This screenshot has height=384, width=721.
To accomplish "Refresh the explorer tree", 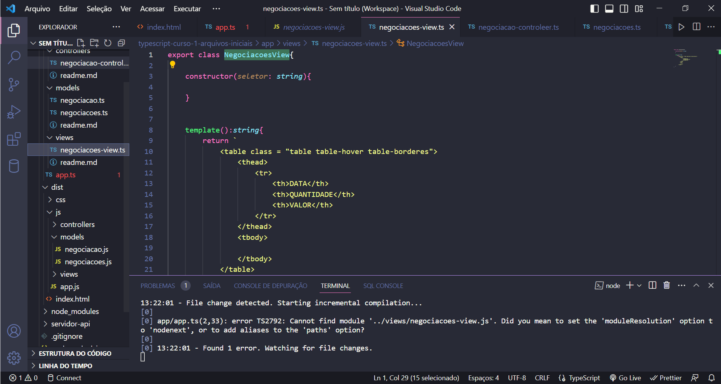I will [x=108, y=43].
